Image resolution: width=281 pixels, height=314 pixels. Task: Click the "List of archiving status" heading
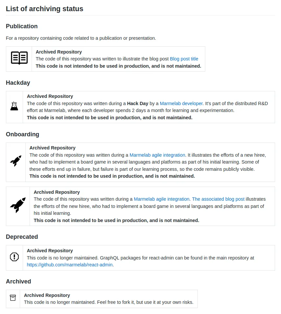(x=44, y=9)
